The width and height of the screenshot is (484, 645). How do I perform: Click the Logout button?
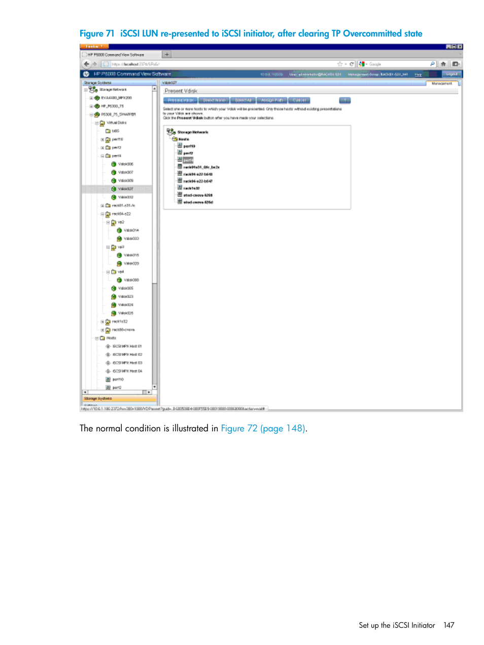coord(452,74)
